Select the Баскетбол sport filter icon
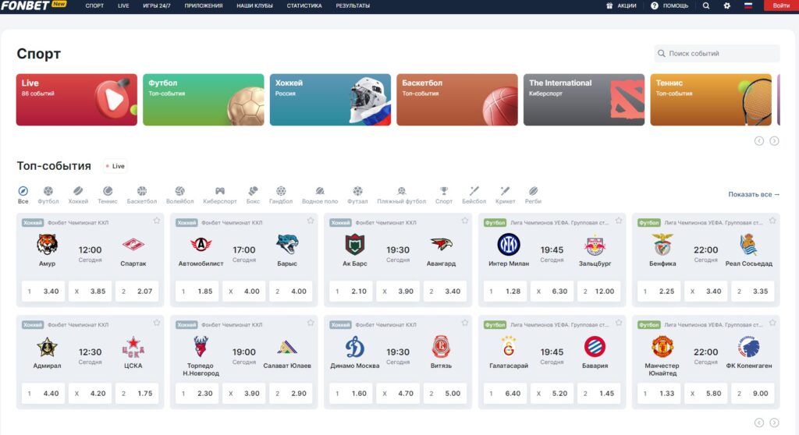799x435 pixels. click(x=142, y=191)
